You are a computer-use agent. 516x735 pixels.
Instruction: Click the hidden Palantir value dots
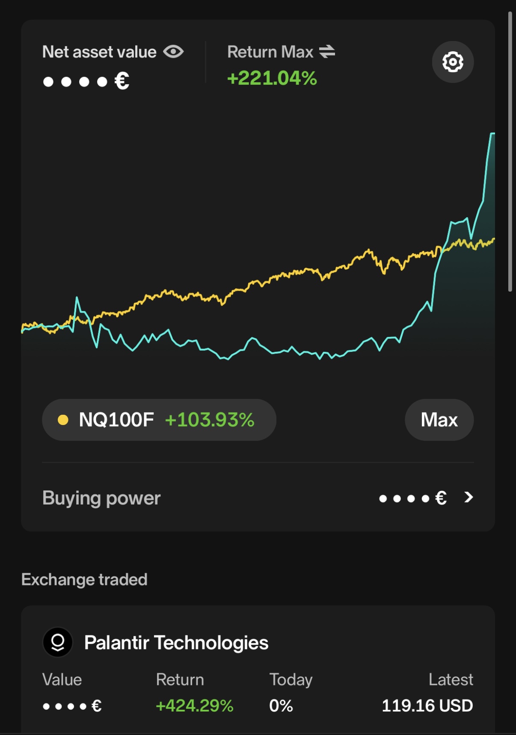[x=72, y=706]
